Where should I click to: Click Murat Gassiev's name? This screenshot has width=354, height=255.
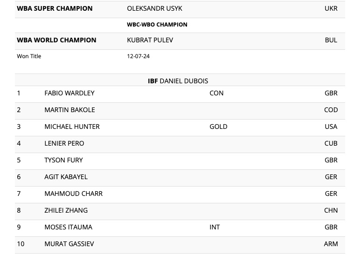tap(69, 244)
